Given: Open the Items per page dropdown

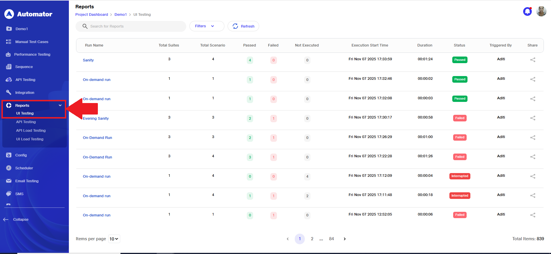Looking at the screenshot, I should (x=114, y=239).
